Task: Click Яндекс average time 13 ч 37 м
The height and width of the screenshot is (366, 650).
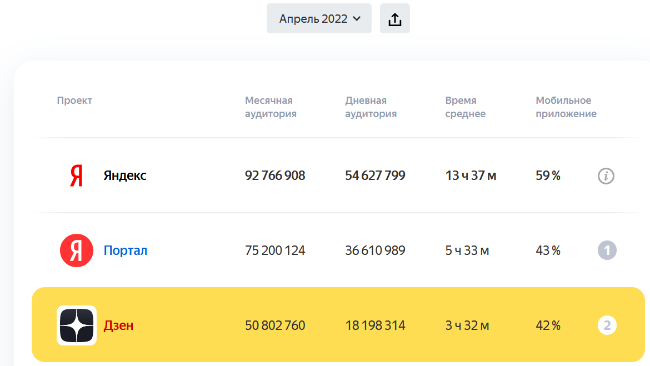Action: point(471,176)
